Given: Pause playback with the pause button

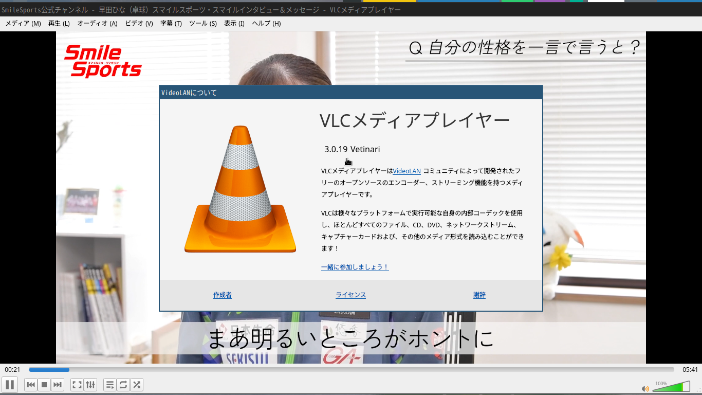Looking at the screenshot, I should point(10,385).
